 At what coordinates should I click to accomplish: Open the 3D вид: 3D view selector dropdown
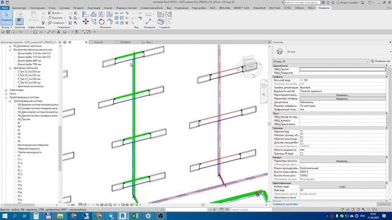(321, 61)
